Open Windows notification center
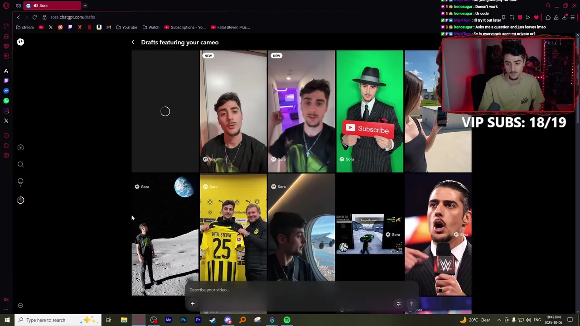Screen dimensions: 580x326 [570, 320]
